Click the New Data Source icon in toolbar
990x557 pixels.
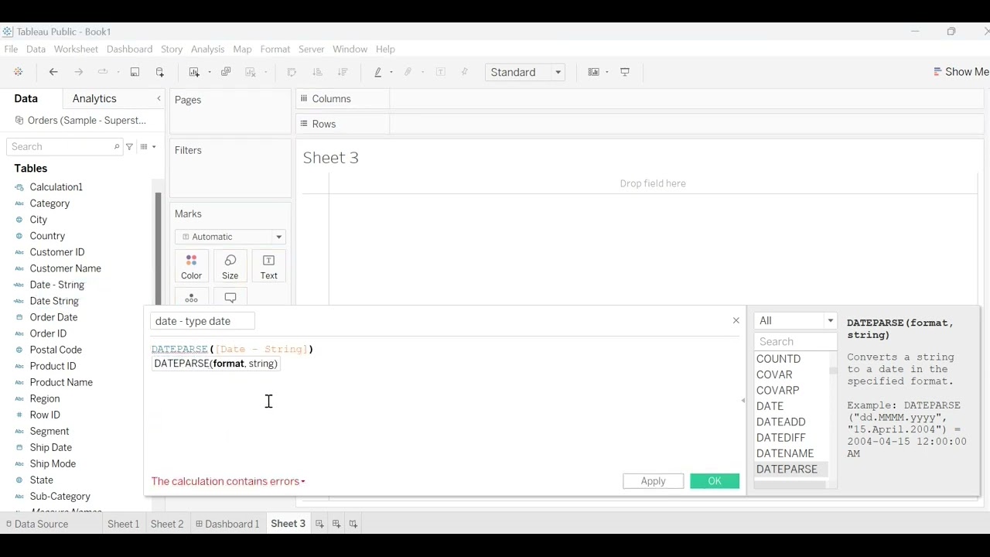[x=160, y=72]
